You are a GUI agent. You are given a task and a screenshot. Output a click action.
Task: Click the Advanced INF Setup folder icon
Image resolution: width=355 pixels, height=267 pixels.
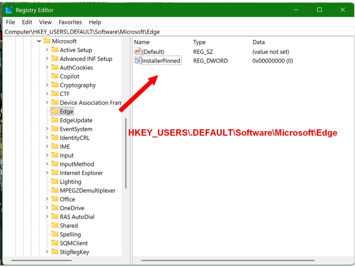(55, 58)
